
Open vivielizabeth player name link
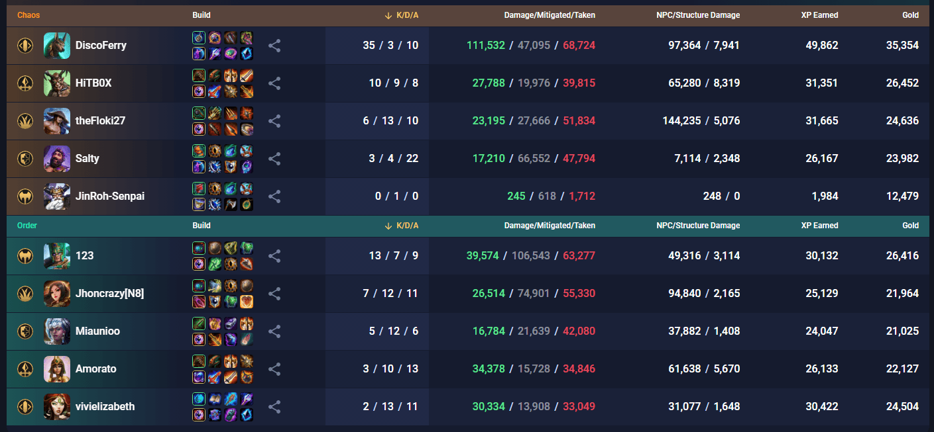coord(105,406)
